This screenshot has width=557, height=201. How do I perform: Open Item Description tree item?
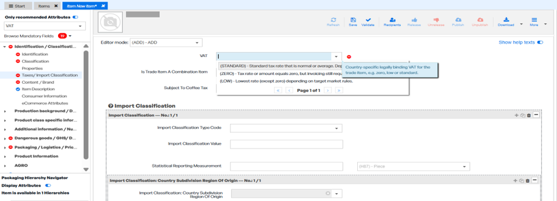click(x=39, y=89)
